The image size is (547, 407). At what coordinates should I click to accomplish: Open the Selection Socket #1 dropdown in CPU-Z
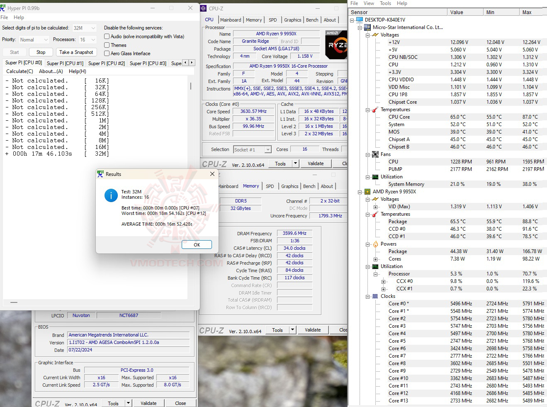coord(252,150)
